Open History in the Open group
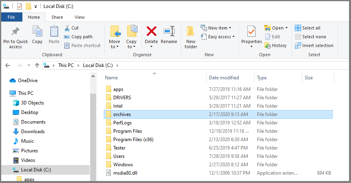This screenshot has height=183, width=351. pyautogui.click(x=275, y=45)
